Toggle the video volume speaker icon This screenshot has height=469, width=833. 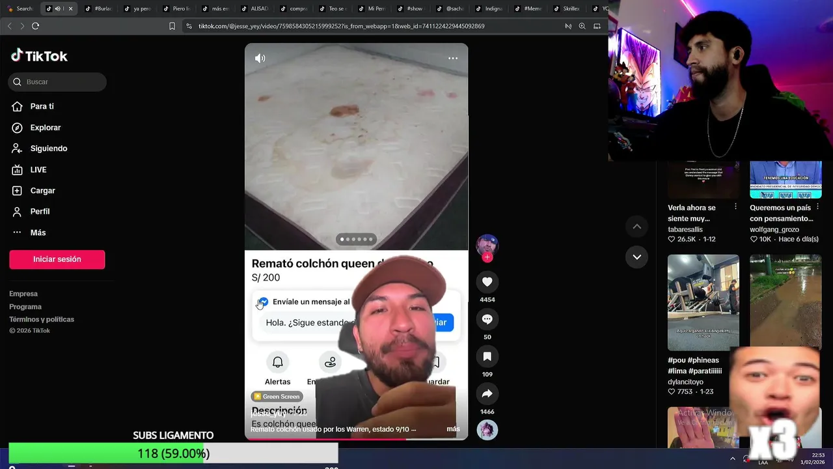pos(260,58)
